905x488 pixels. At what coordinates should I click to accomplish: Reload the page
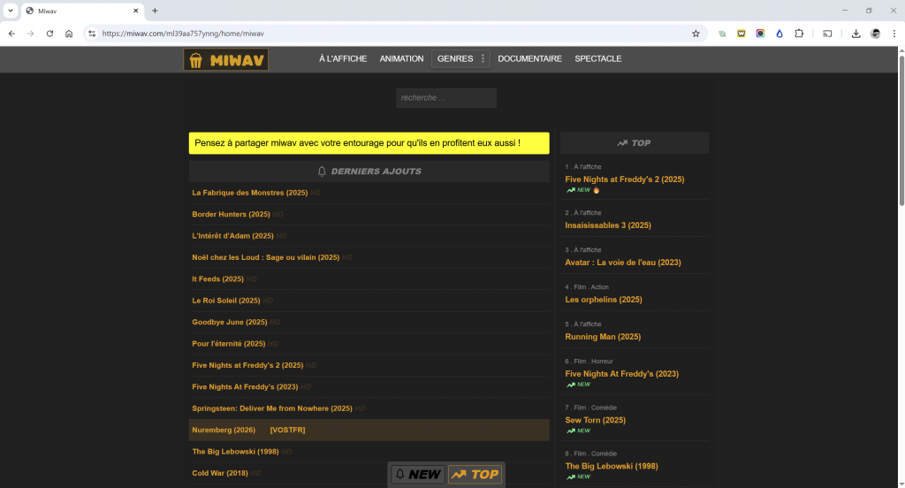click(49, 34)
